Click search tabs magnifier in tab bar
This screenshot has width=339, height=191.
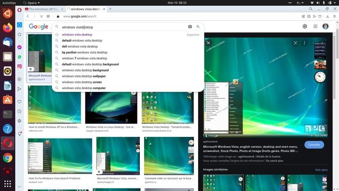click(311, 9)
